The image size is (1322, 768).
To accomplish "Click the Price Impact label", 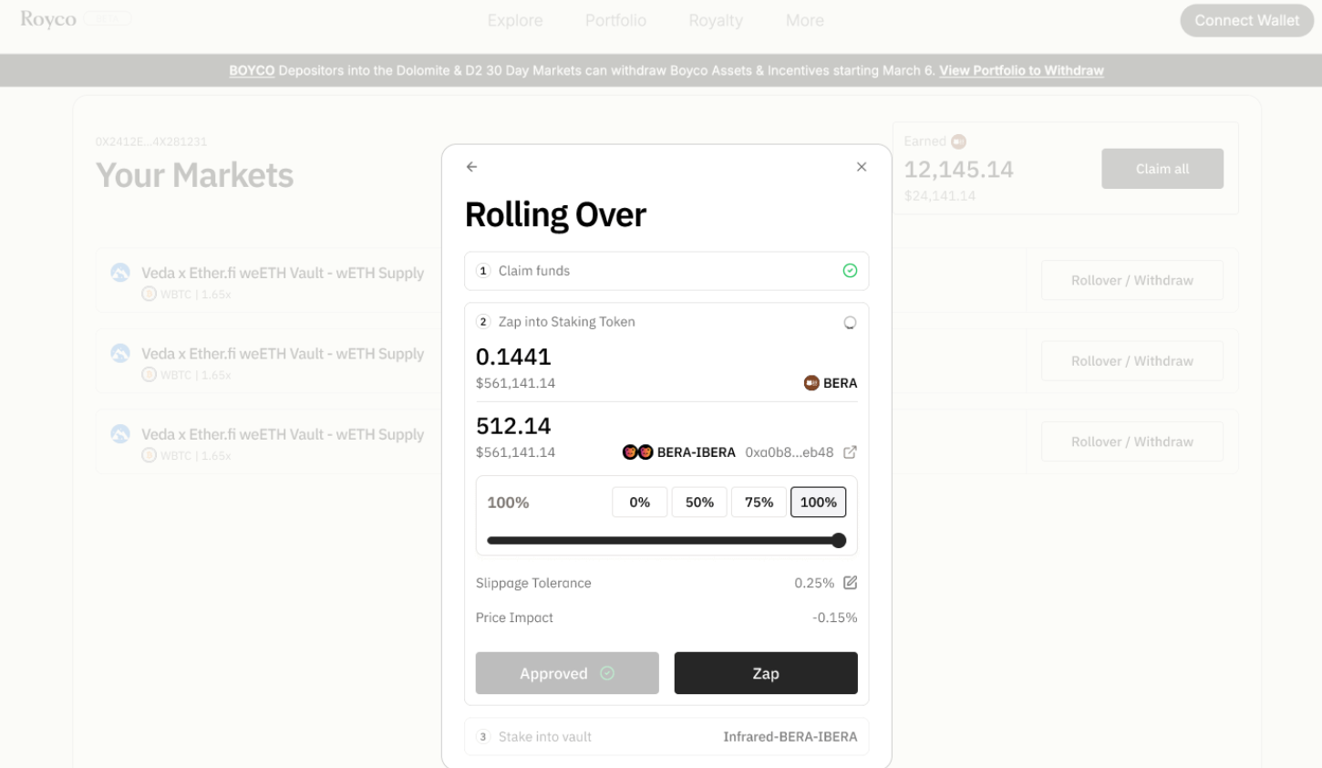I will coord(514,618).
